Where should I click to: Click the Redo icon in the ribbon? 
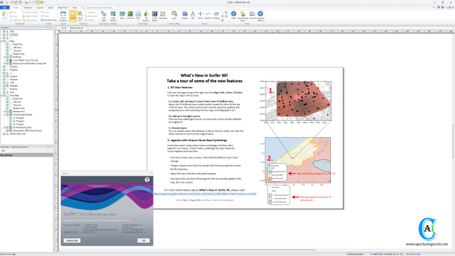pyautogui.click(x=42, y=16)
